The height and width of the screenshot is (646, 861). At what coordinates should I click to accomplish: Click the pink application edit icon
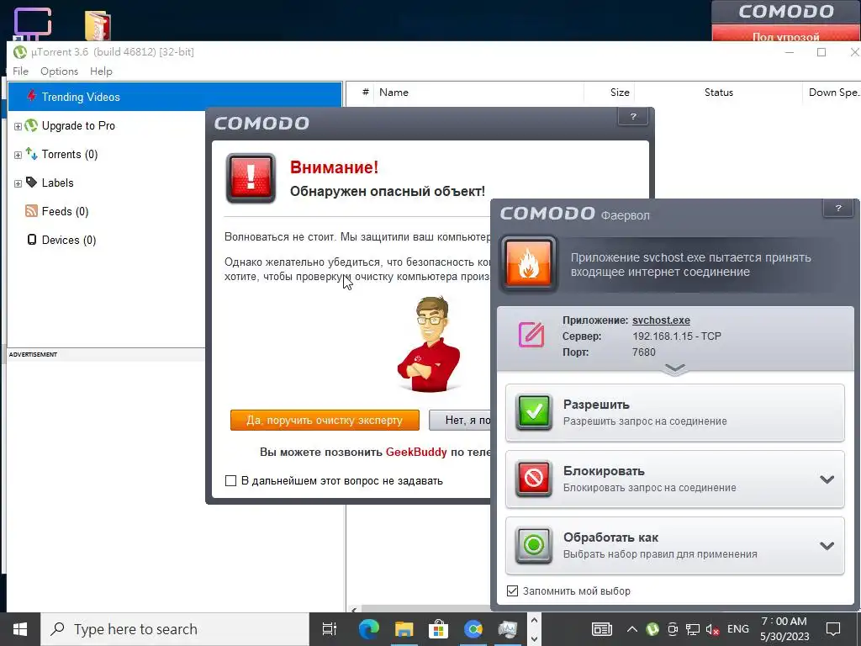tap(531, 335)
